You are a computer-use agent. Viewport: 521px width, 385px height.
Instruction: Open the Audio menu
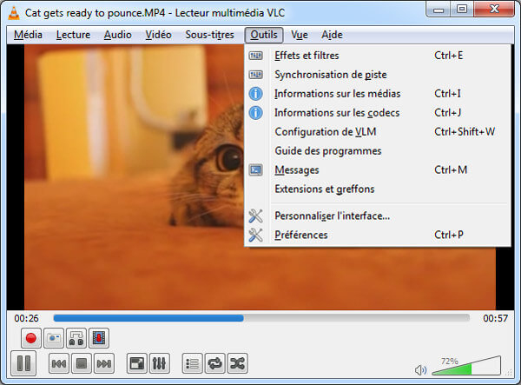117,35
